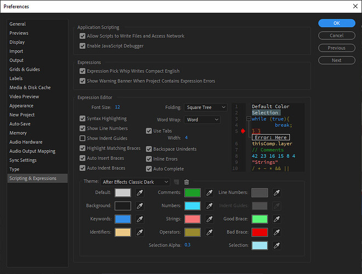362x274 pixels.
Task: Open the Folding dropdown set to Square Tree
Action: (205, 107)
